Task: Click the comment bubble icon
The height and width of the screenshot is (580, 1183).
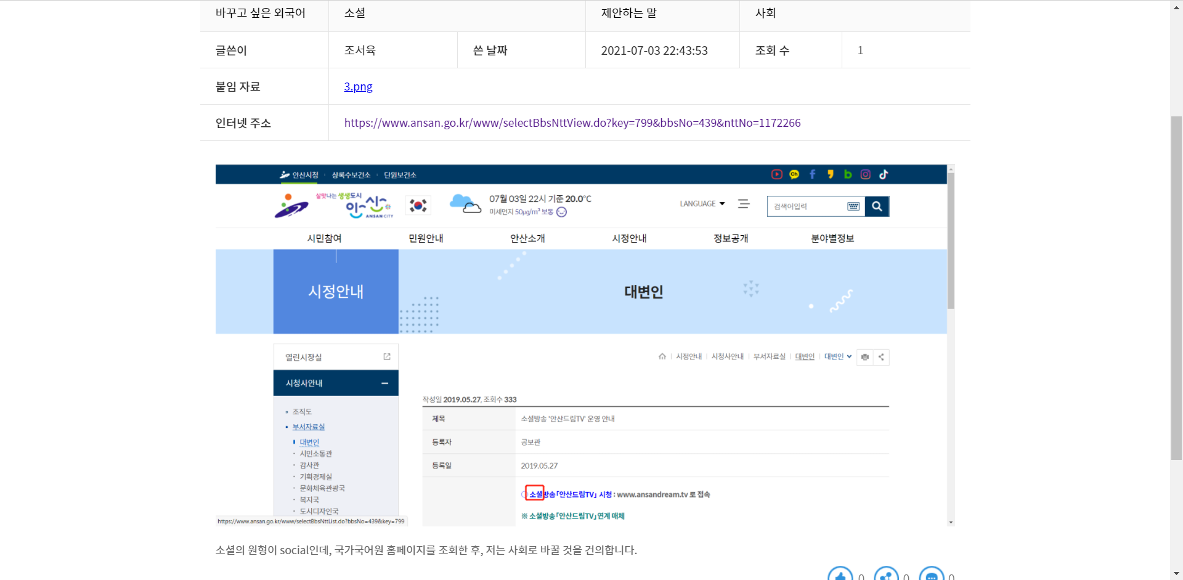Action: (x=931, y=576)
